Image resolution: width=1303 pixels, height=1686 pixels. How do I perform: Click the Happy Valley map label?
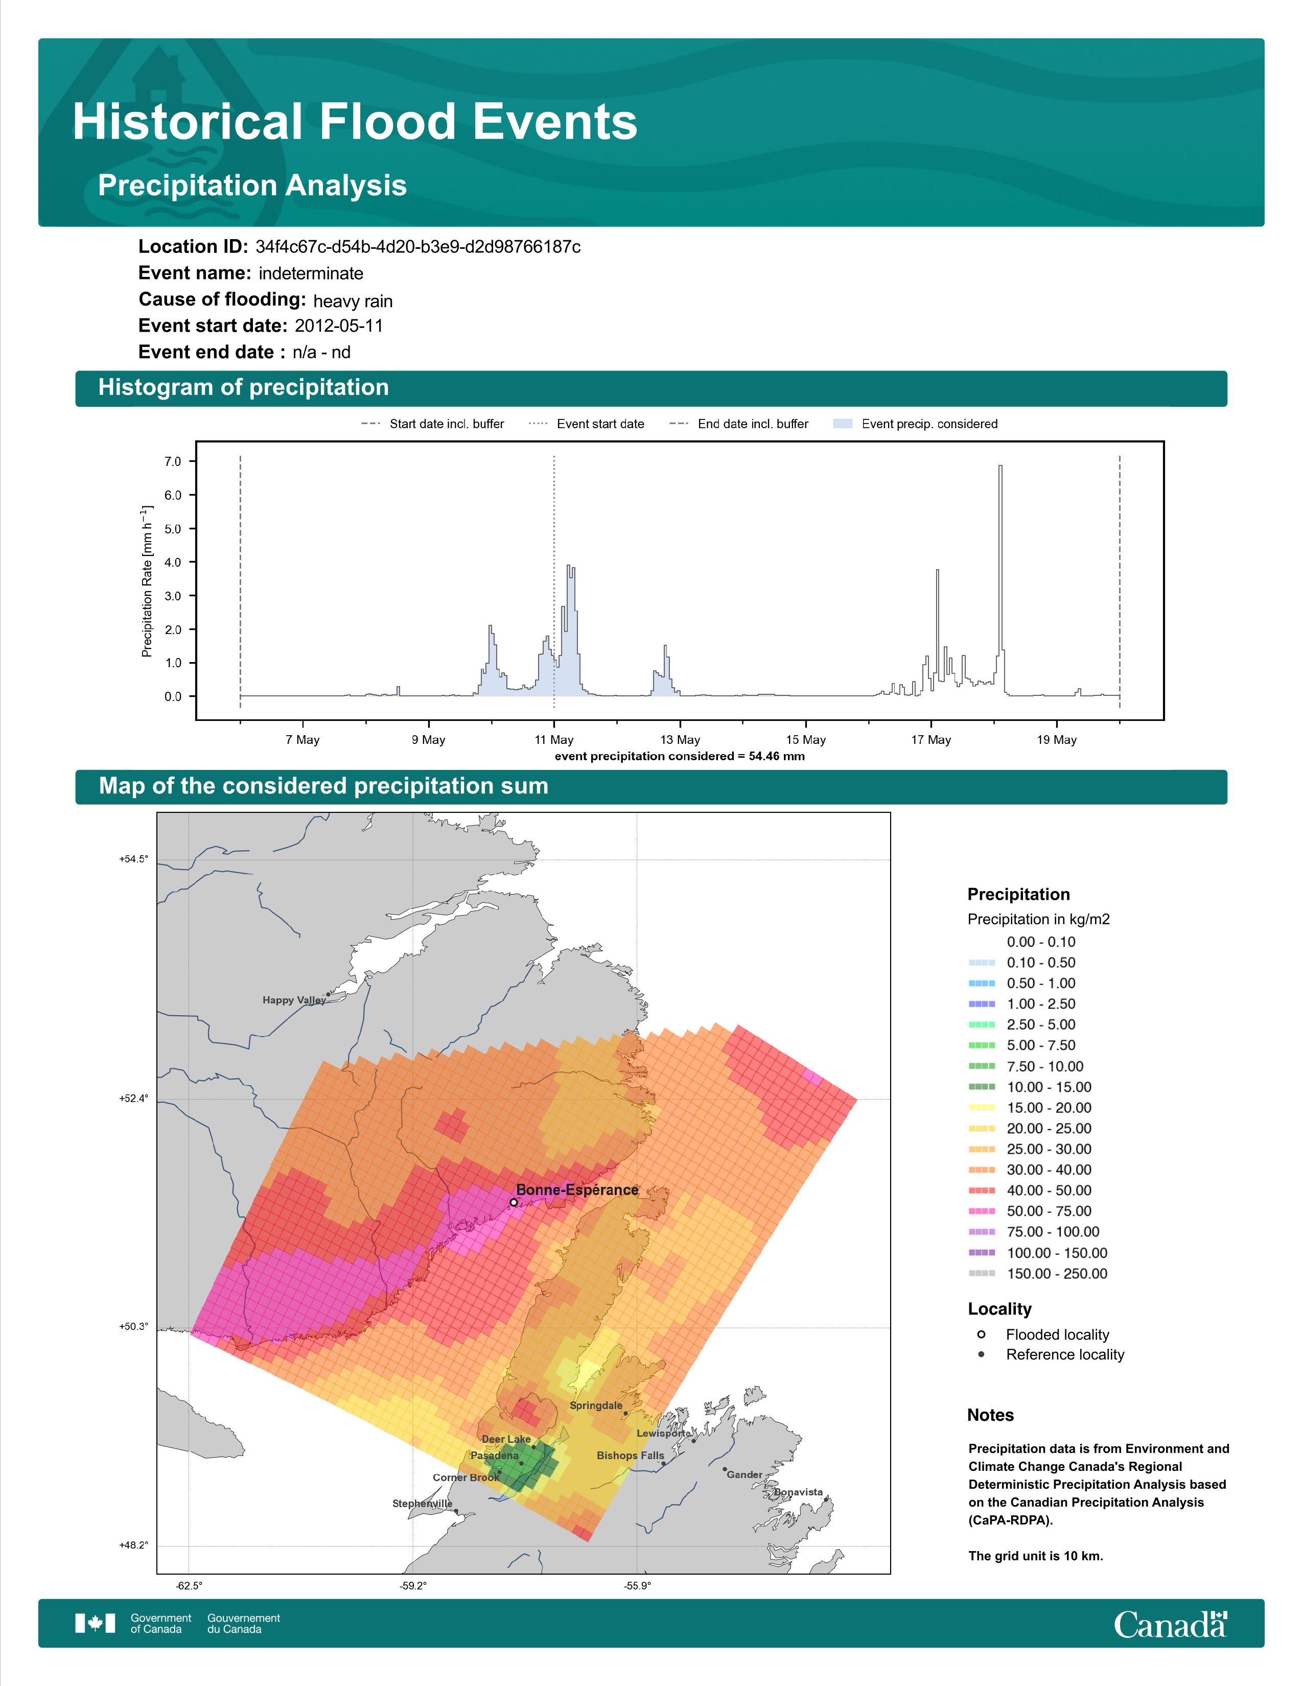coord(294,1000)
